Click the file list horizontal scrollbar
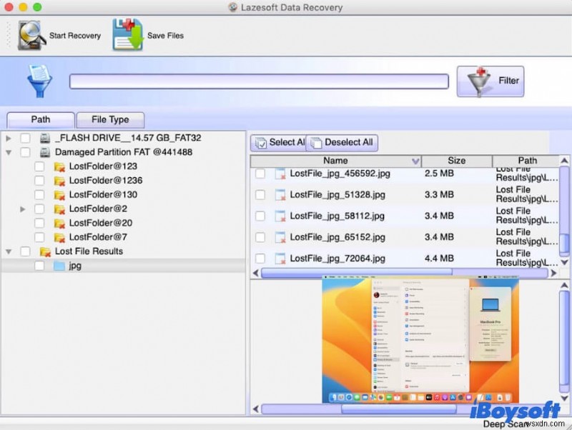572x430 pixels. (x=356, y=272)
